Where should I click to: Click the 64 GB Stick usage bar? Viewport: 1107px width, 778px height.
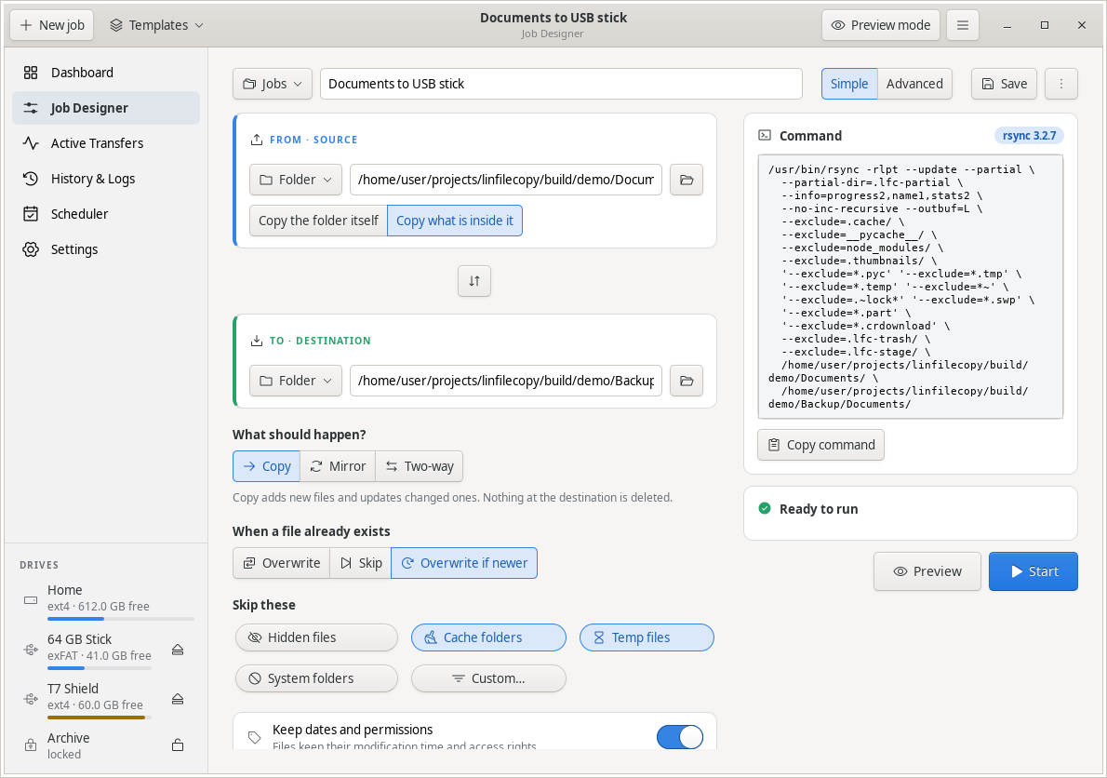click(100, 668)
